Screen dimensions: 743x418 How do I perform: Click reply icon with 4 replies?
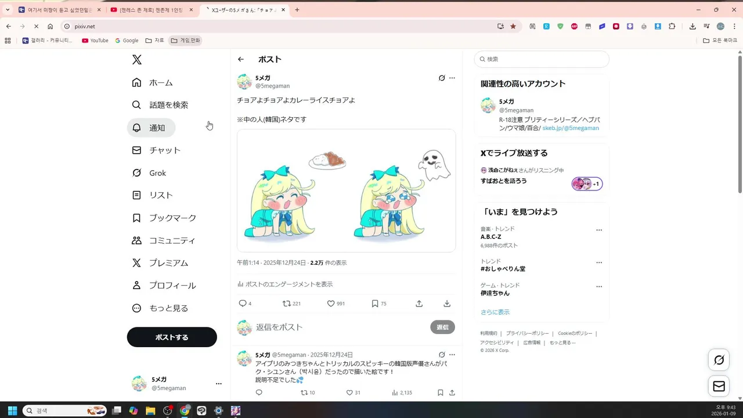[243, 304]
